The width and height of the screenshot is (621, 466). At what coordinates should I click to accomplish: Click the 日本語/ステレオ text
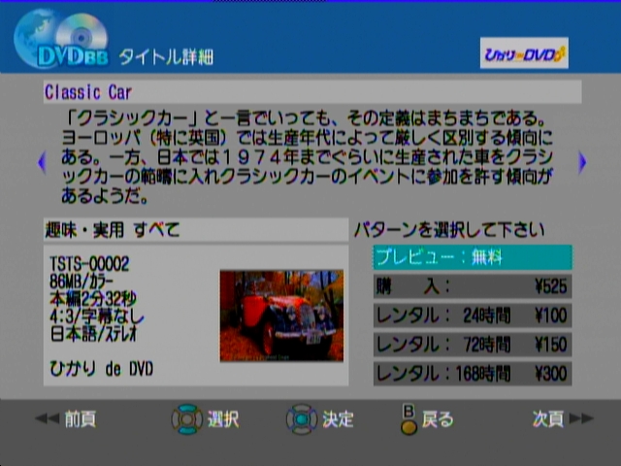coord(93,334)
